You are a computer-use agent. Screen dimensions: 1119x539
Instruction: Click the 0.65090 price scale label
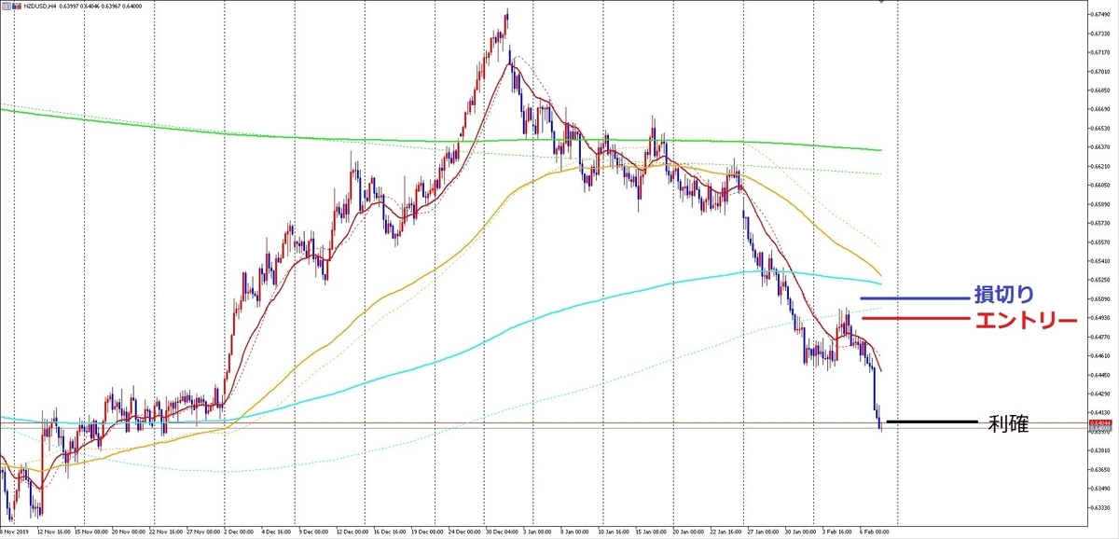pos(1100,298)
